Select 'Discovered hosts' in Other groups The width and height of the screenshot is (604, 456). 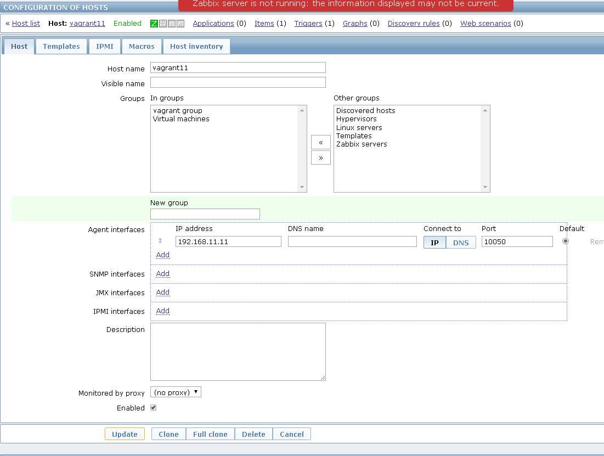[x=365, y=111]
